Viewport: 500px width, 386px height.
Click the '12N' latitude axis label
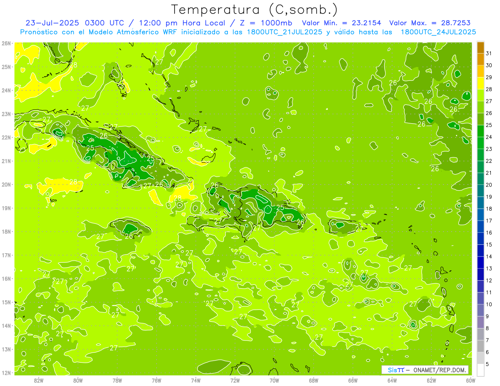(x=6, y=373)
